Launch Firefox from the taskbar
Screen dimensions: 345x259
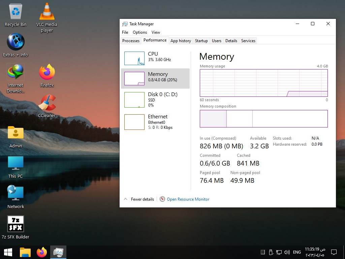coord(42,252)
